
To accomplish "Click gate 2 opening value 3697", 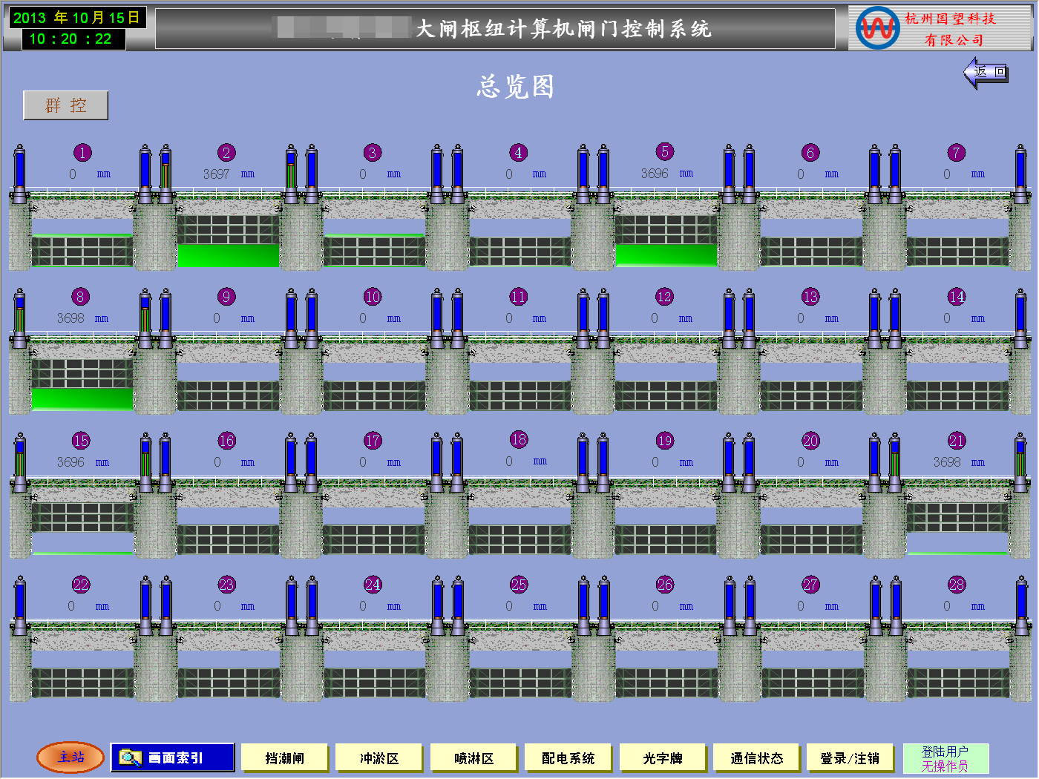I will pos(216,174).
